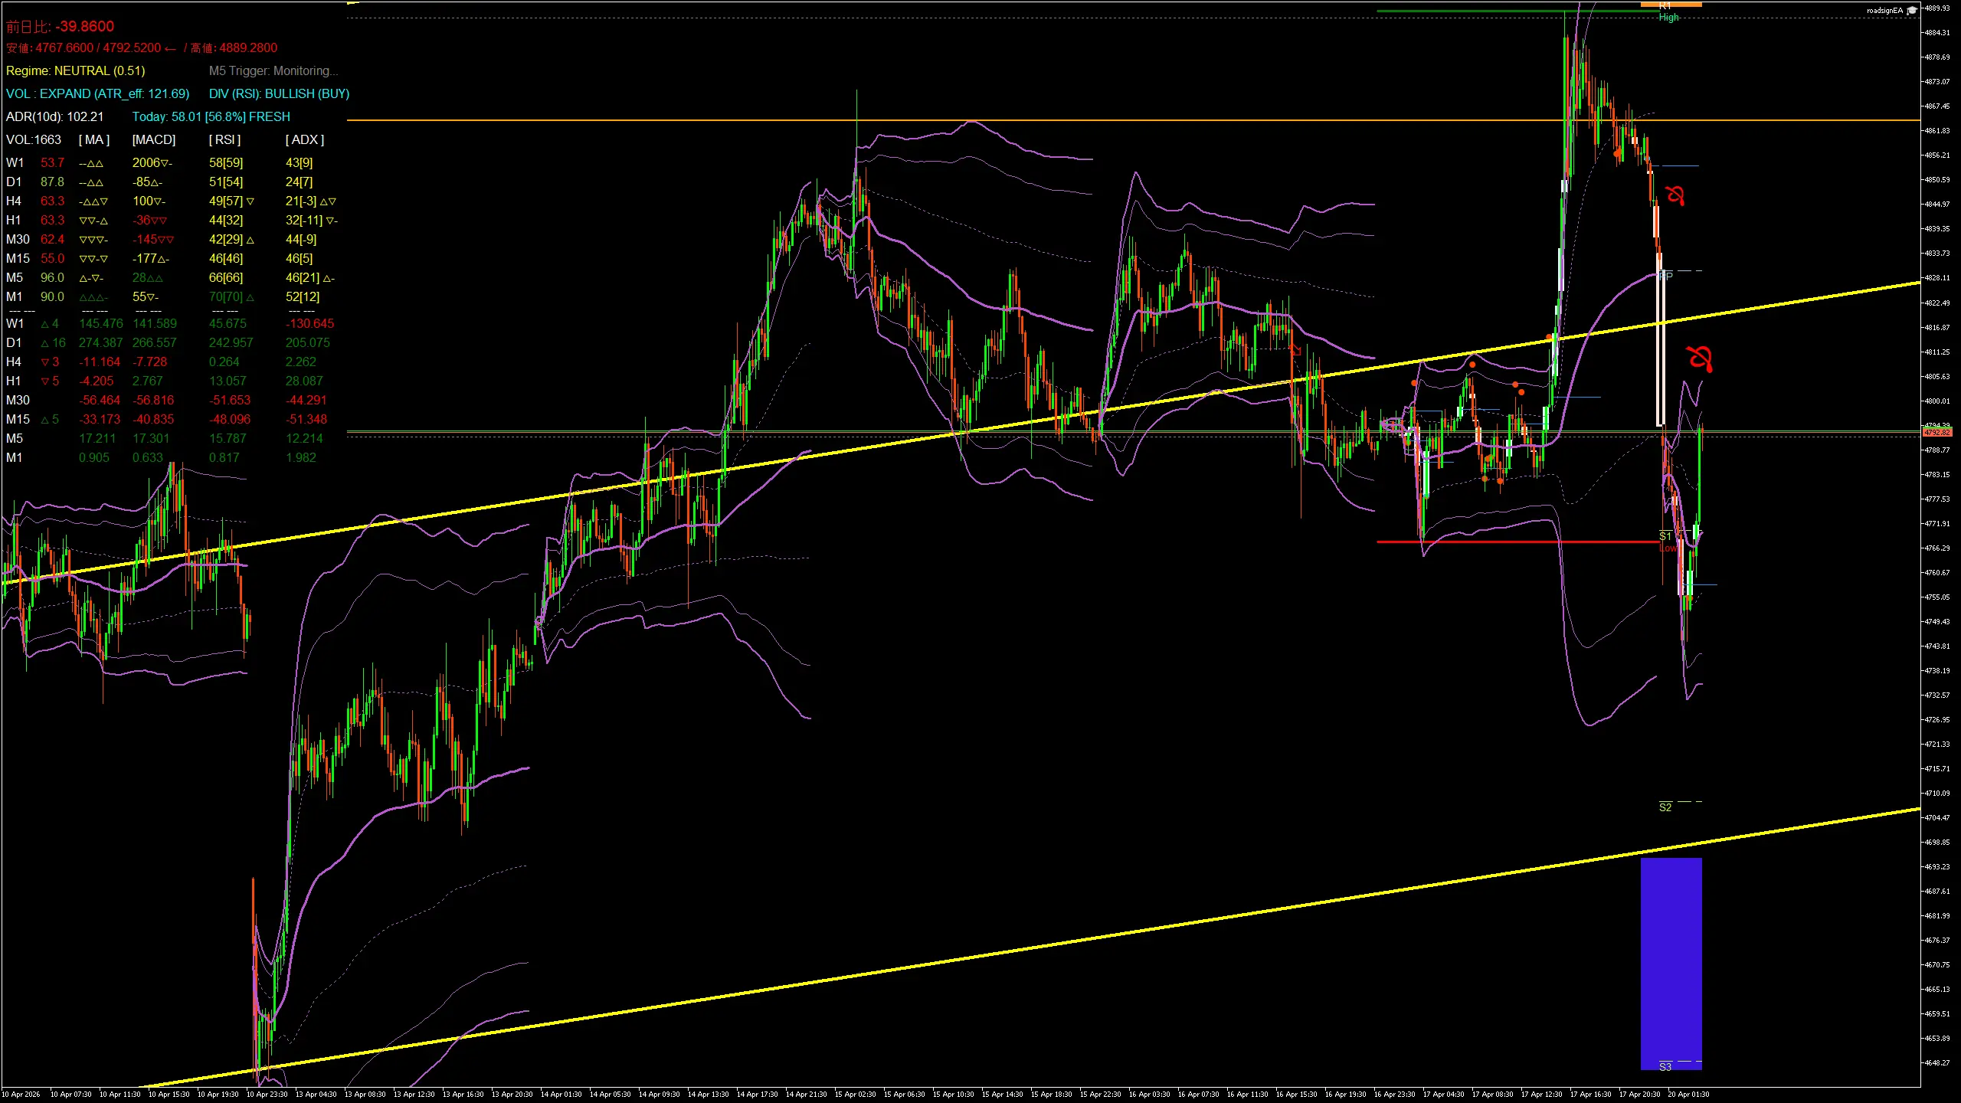Click the green up-triangle beside the W1 row
This screenshot has width=1961, height=1103.
coord(47,323)
